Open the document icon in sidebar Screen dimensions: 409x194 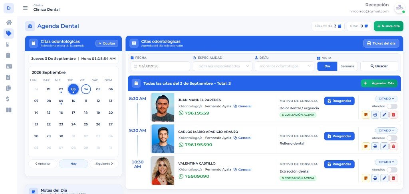[x=8, y=77]
